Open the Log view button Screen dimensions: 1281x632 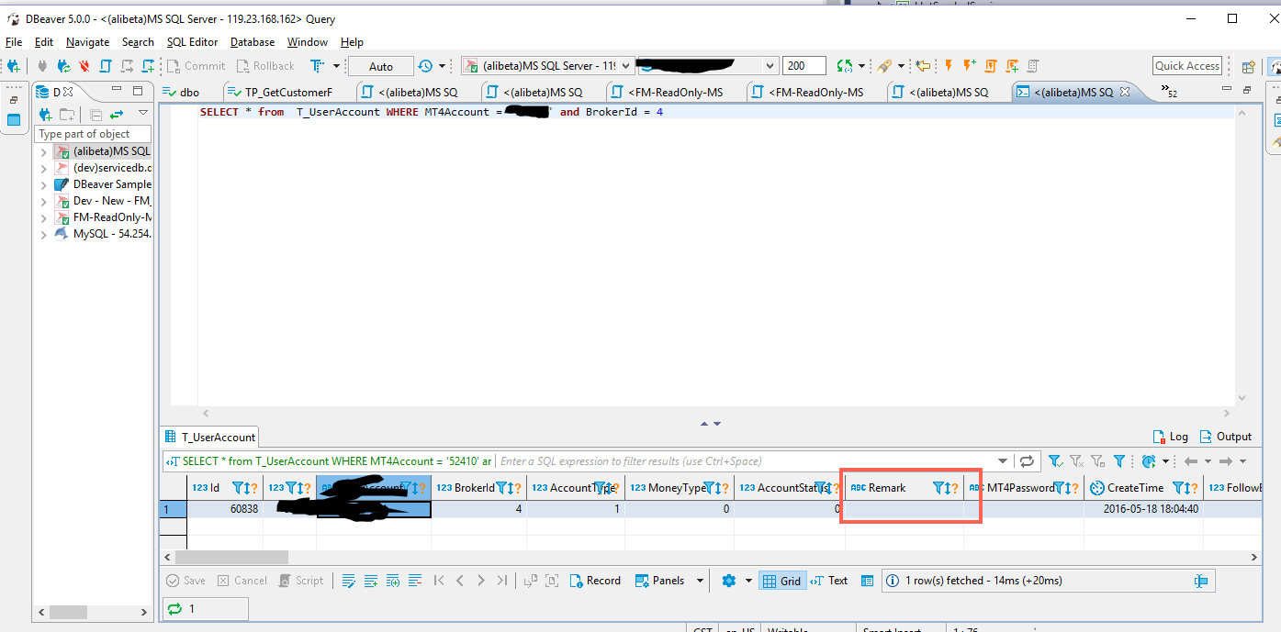[x=1171, y=437]
